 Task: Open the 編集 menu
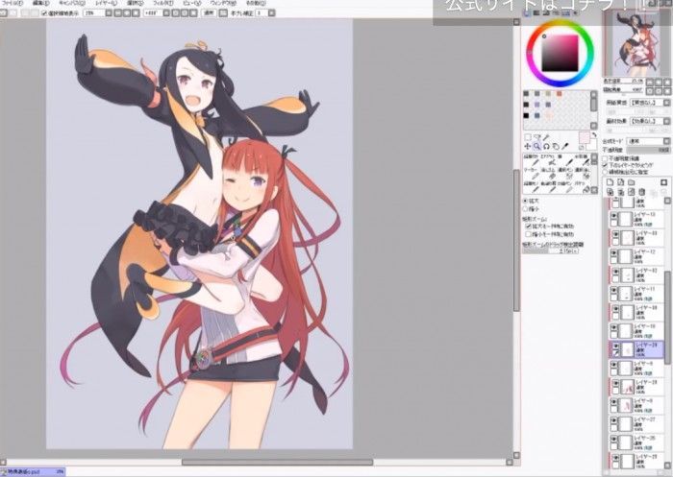(40, 3)
